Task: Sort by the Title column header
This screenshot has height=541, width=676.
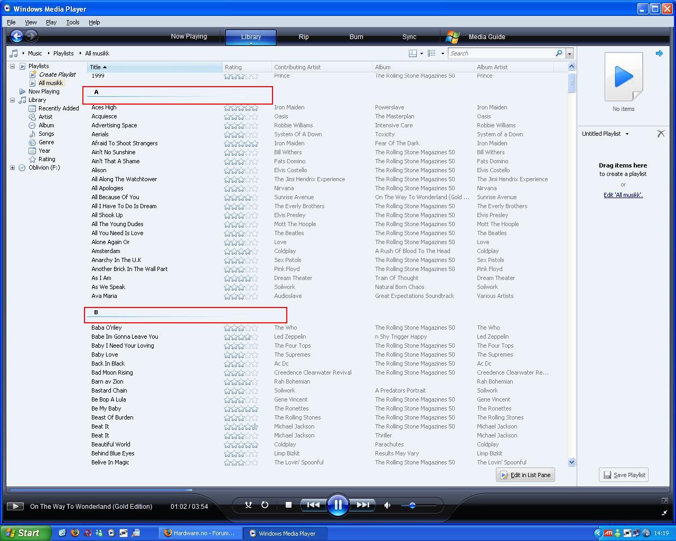Action: 155,67
